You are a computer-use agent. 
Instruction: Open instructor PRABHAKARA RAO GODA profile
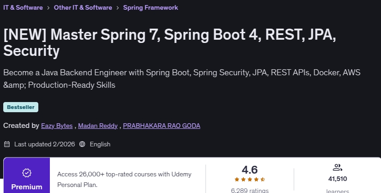(x=162, y=126)
